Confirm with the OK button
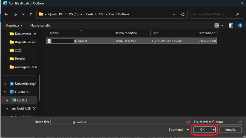 click(x=202, y=130)
